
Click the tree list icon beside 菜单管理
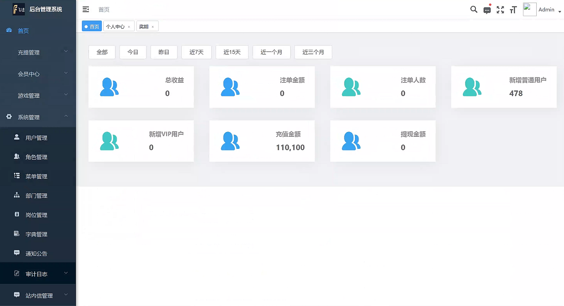[x=17, y=176]
